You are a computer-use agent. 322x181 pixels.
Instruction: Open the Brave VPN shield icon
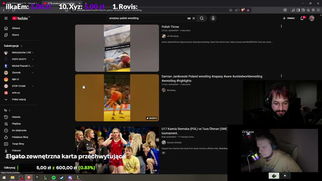click(x=313, y=10)
